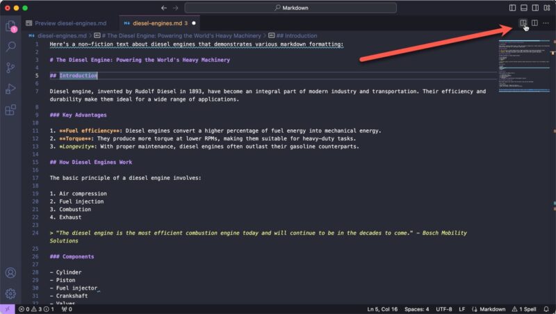Open the Extensions view
The width and height of the screenshot is (556, 314).
[10, 110]
